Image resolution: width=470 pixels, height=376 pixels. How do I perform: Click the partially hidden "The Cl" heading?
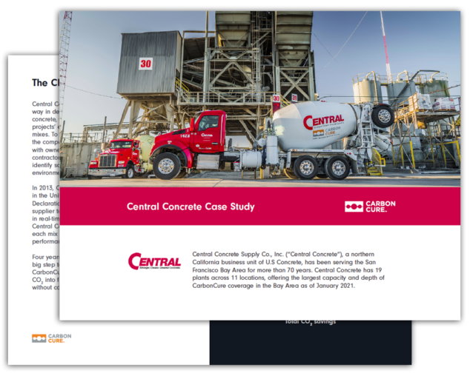coord(45,83)
